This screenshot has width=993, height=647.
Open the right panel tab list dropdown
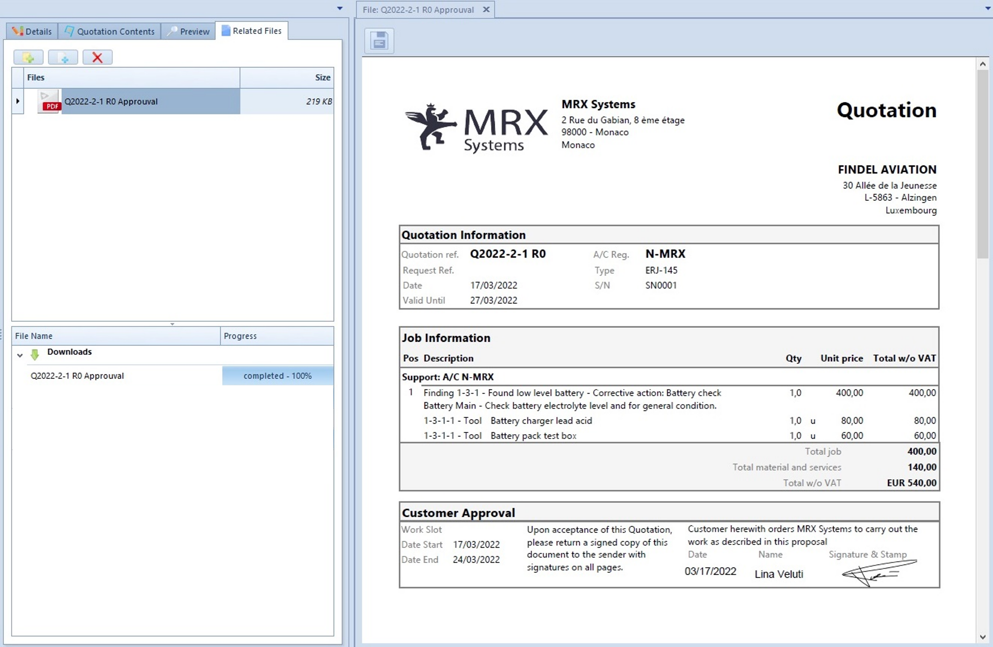click(x=988, y=9)
